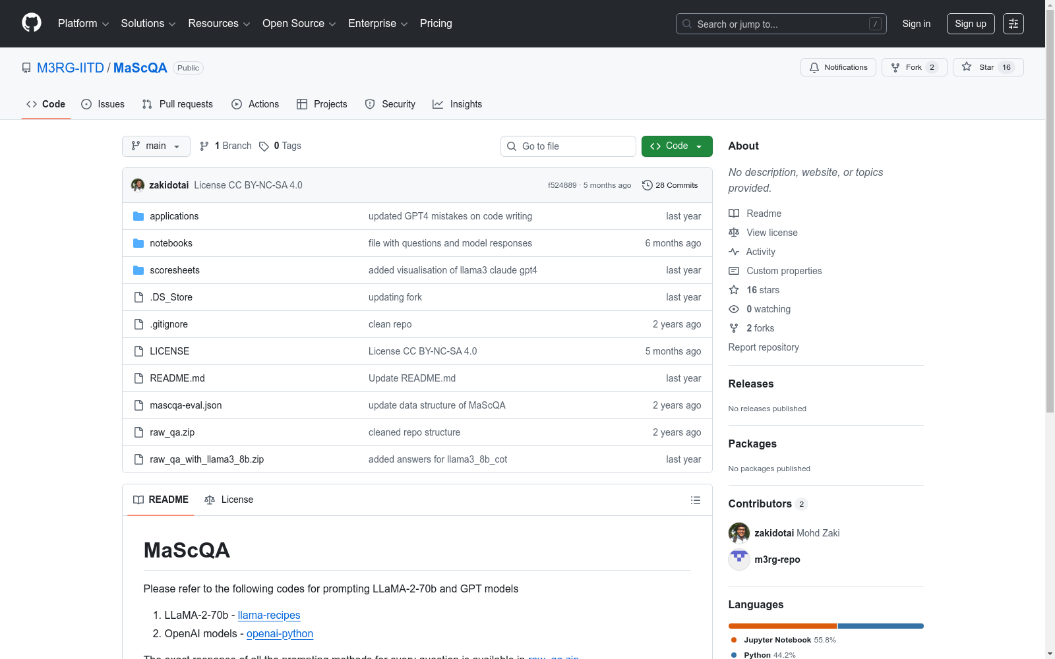Click the README.md file icon

point(138,378)
